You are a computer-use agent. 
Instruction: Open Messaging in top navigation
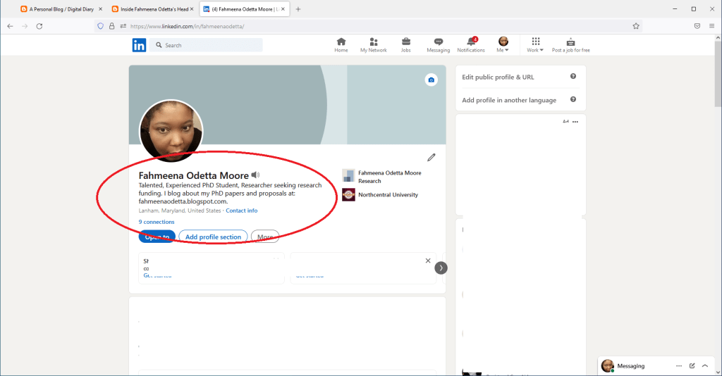tap(438, 45)
